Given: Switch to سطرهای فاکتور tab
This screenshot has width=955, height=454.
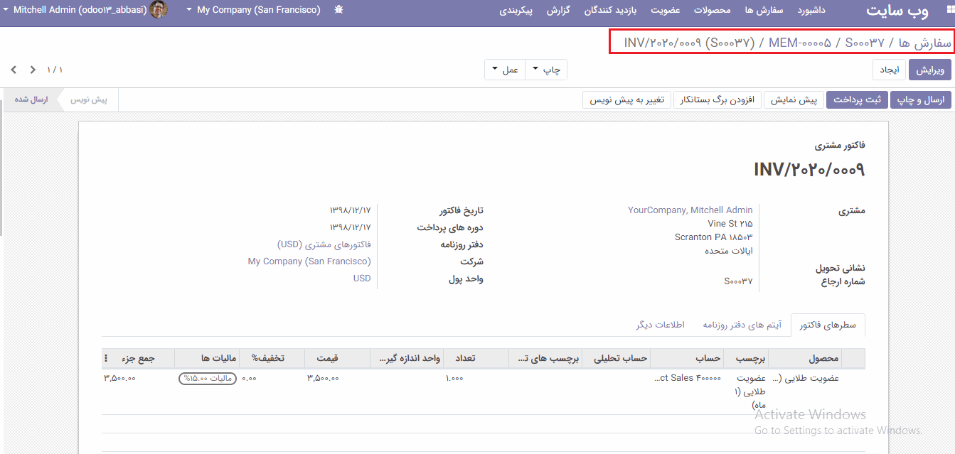Looking at the screenshot, I should click(x=828, y=325).
